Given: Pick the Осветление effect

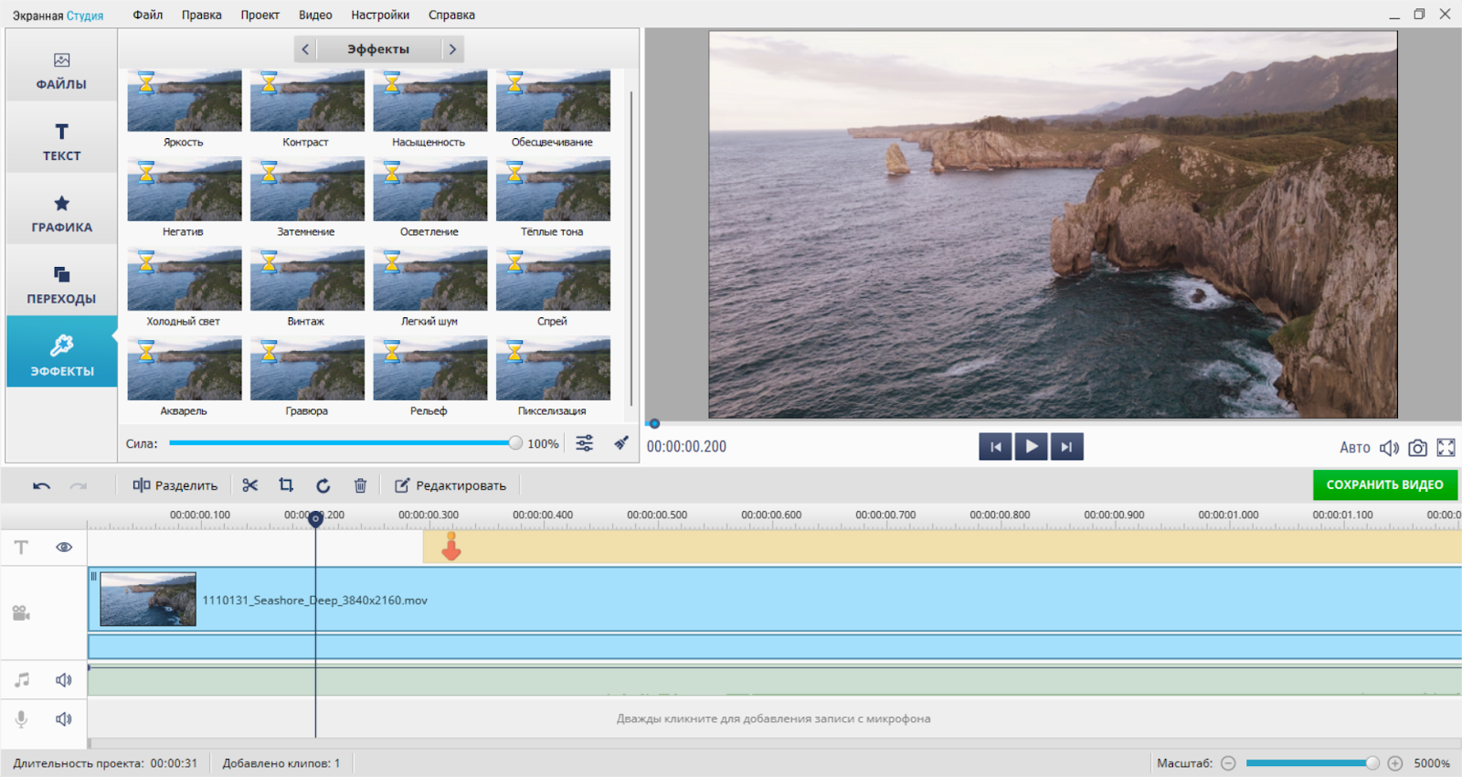Looking at the screenshot, I should [x=430, y=190].
